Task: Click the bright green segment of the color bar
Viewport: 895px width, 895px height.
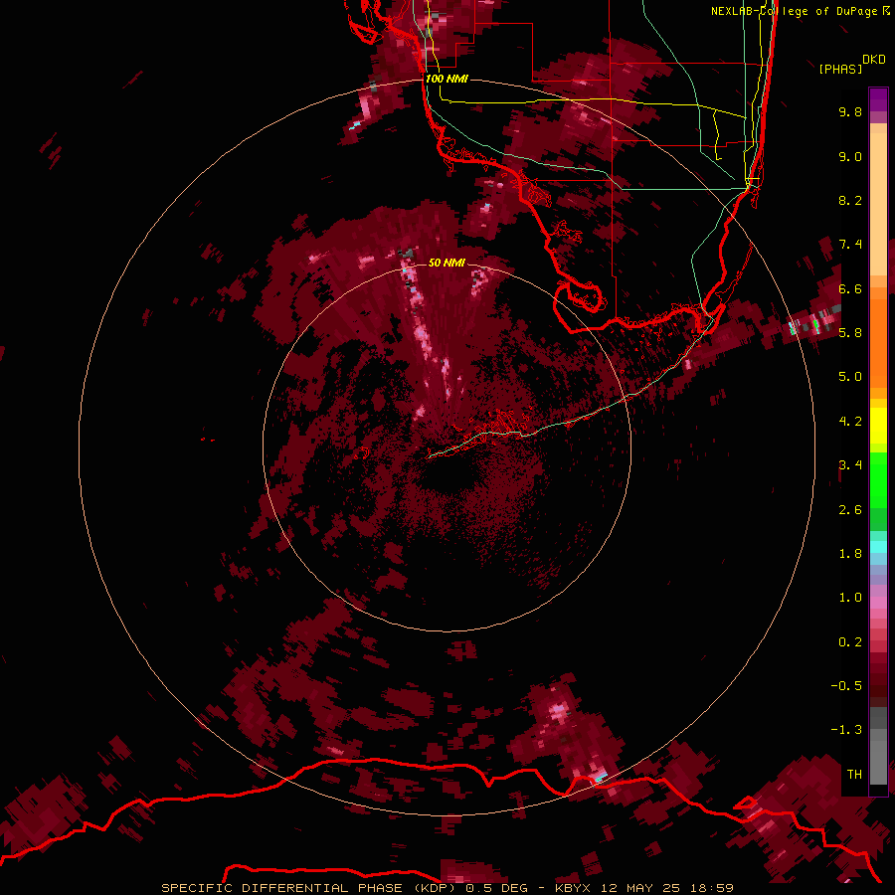Action: click(x=878, y=480)
